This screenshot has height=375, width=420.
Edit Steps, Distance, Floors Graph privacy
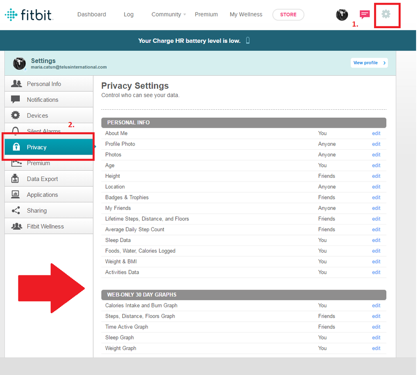click(x=376, y=316)
